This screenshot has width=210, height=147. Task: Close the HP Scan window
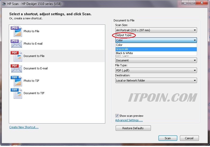(202, 3)
